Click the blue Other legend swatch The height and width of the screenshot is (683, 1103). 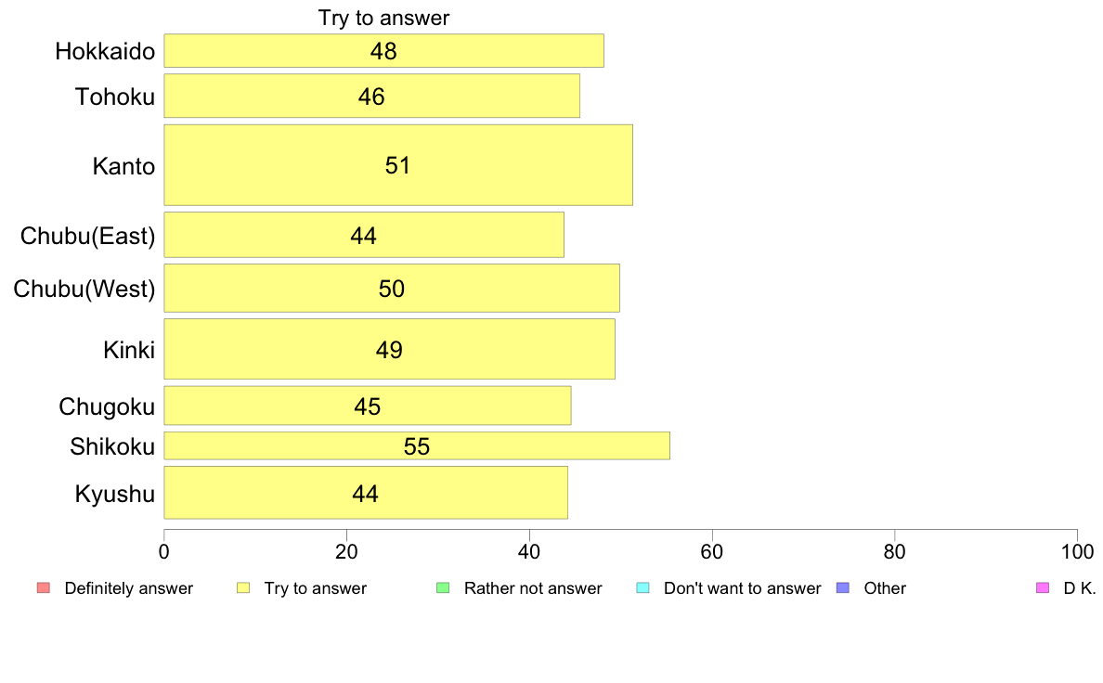click(843, 588)
